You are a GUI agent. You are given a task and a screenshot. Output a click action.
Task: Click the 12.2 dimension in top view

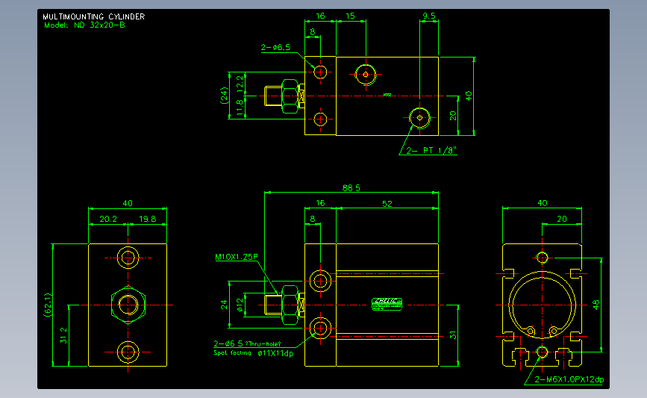click(240, 84)
